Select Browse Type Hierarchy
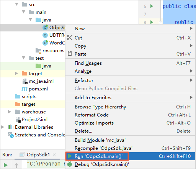The width and height of the screenshot is (196, 169). (131, 107)
